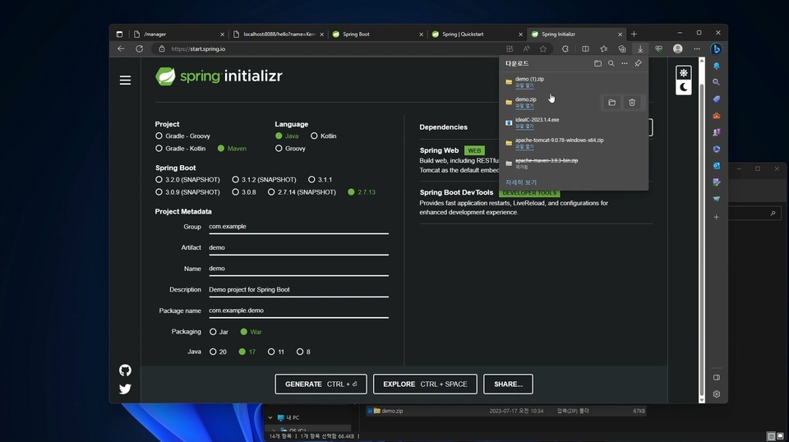Edit the Package name field
The height and width of the screenshot is (442, 789).
tap(298, 311)
